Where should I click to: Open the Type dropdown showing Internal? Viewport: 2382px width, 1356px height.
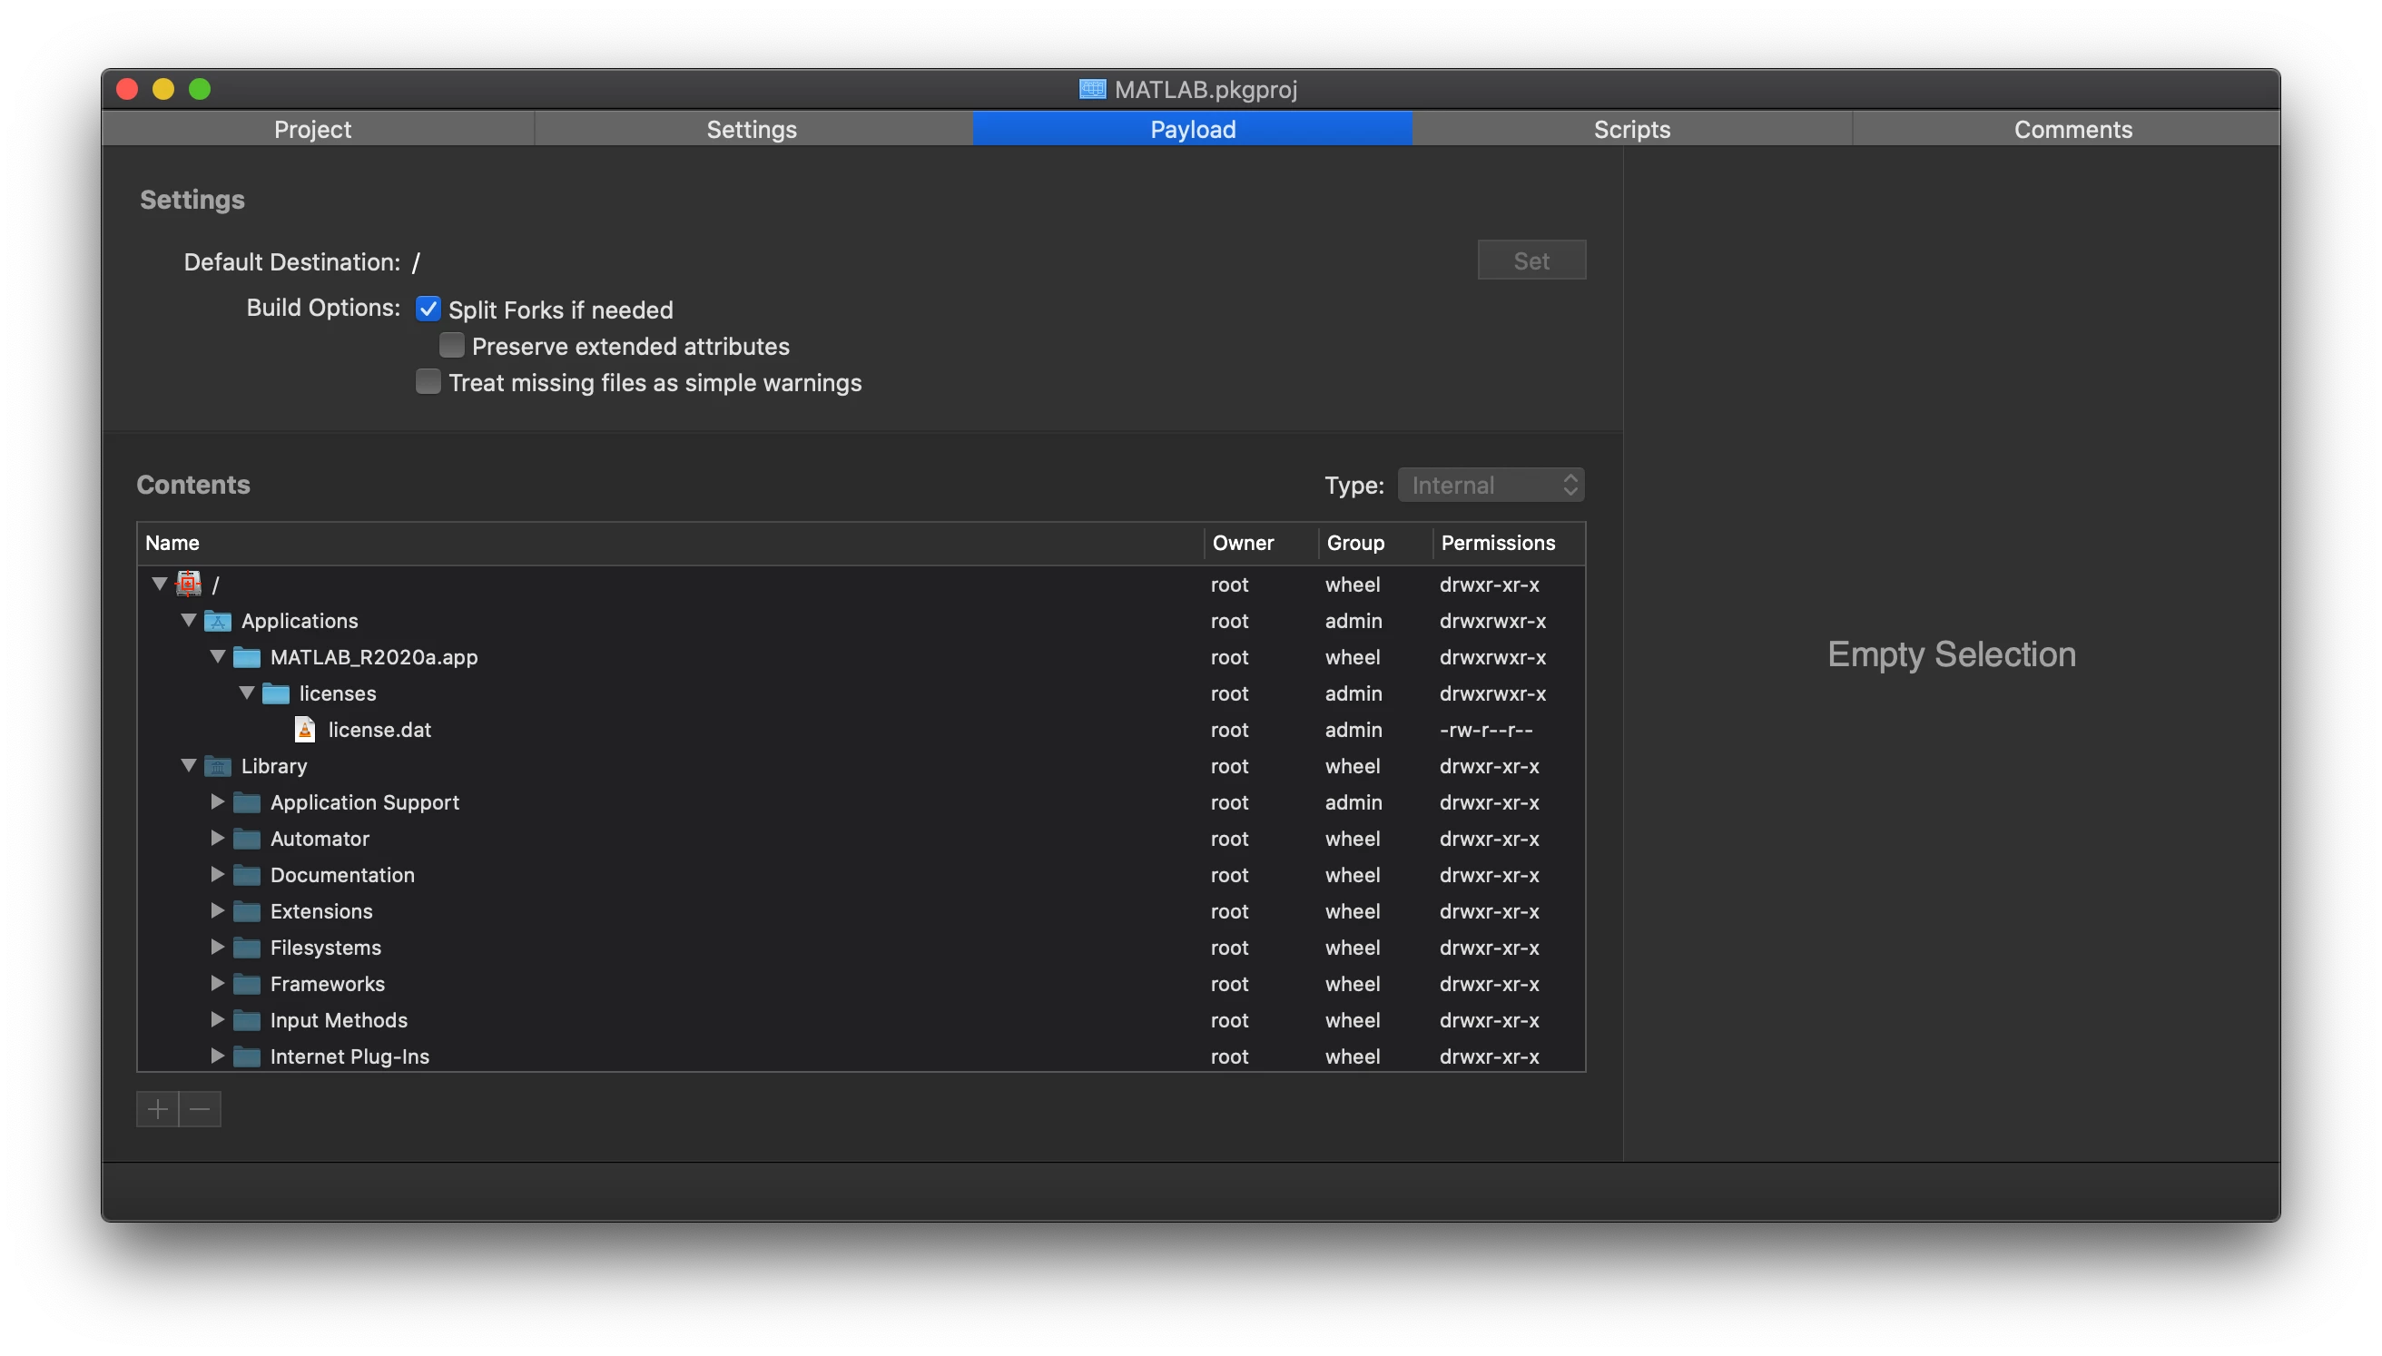click(1491, 485)
